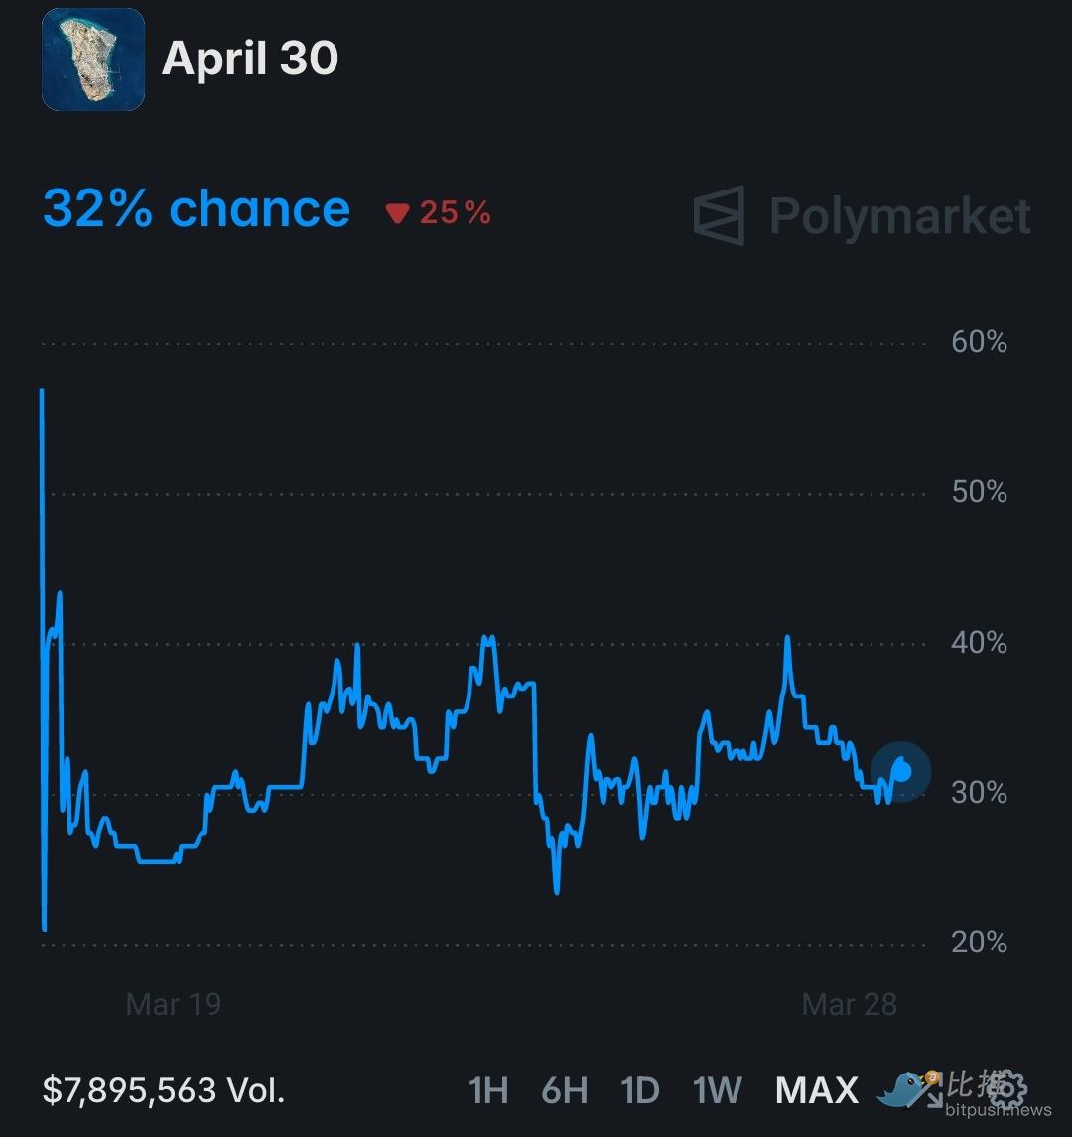Viewport: 1072px width, 1137px height.
Task: Click the bitpush bird logo
Action: 903,1089
